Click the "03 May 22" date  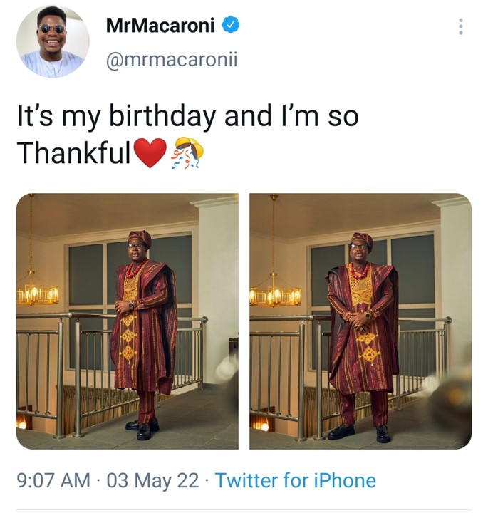click(x=152, y=480)
